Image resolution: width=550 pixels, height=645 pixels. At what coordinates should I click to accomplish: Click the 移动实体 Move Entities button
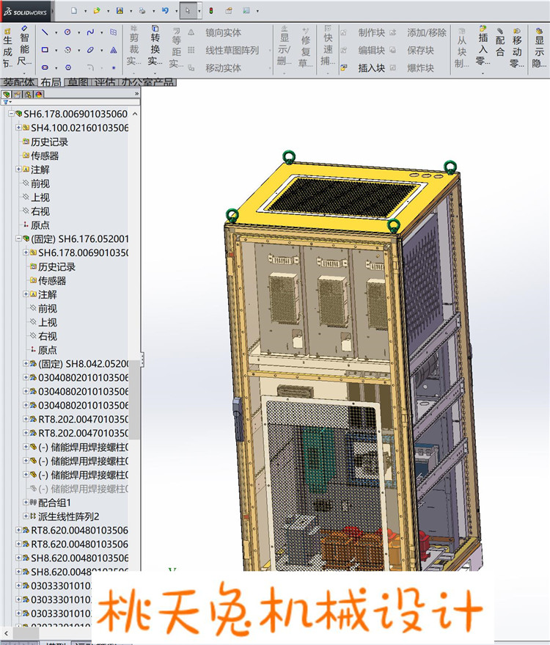coord(216,68)
